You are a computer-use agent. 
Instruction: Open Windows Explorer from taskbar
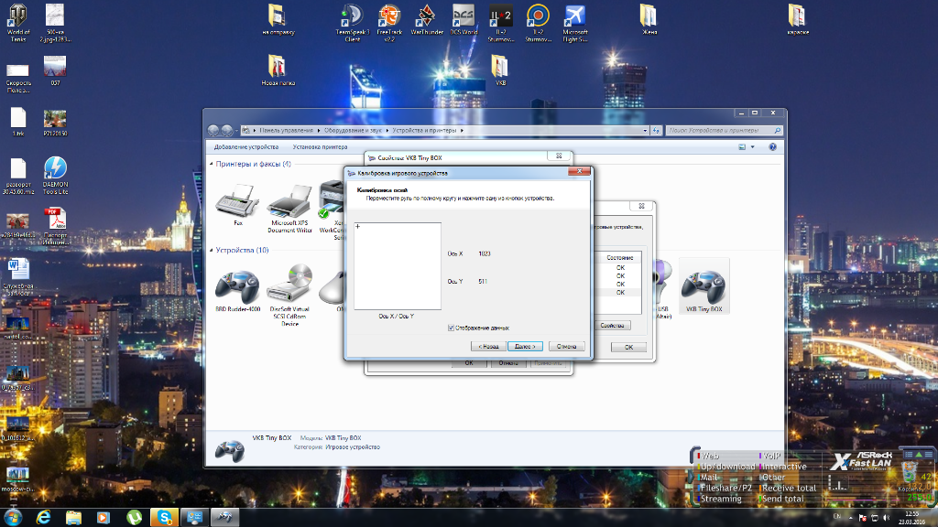pyautogui.click(x=73, y=518)
